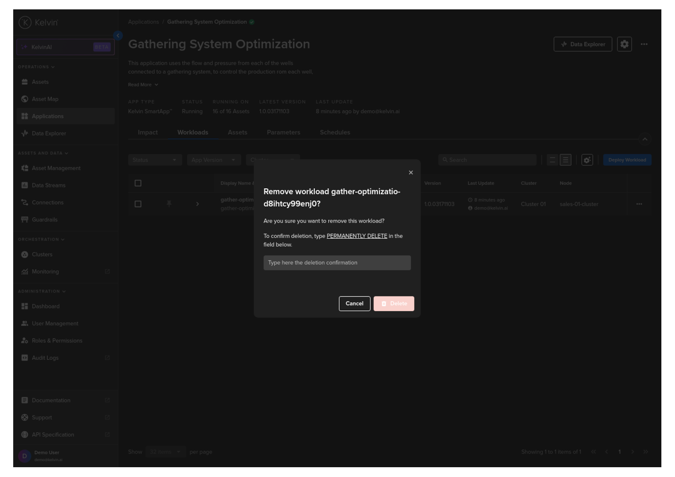Click the pin icon in the workload row
This screenshot has height=477, width=675.
point(169,204)
